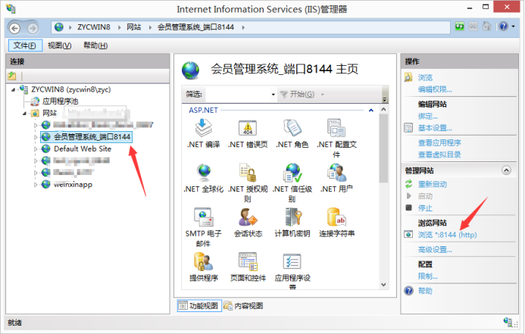Click the stop loading toolbar icon
525x334 pixels.
pos(473,27)
